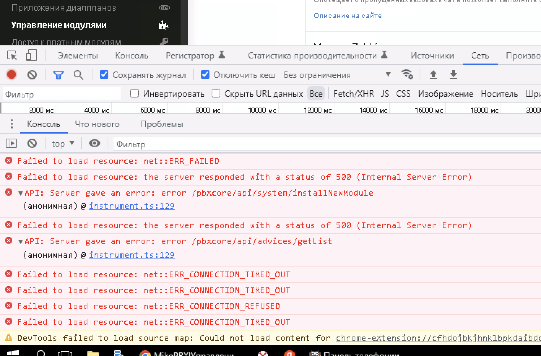Enable the Инвертировать filter checkbox
The width and height of the screenshot is (541, 356).
(x=134, y=93)
